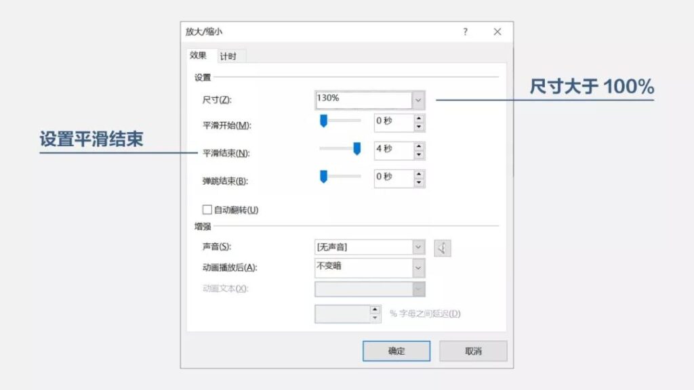Click the 130% size input field
This screenshot has width=694, height=390.
click(363, 100)
